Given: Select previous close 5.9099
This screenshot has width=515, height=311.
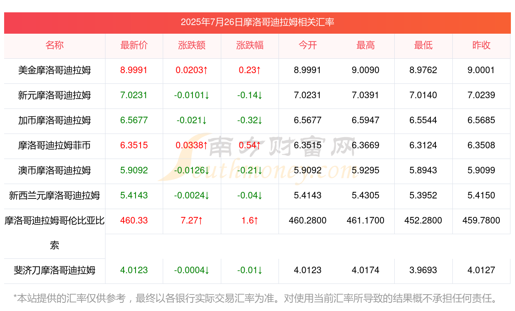Looking at the screenshot, I should tap(481, 170).
